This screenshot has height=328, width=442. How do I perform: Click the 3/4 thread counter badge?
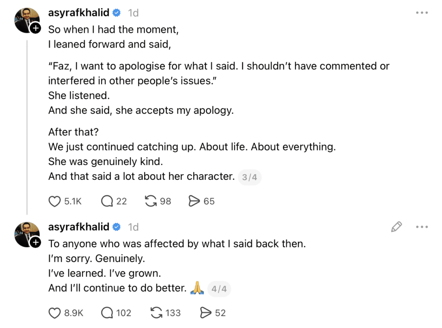[250, 177]
